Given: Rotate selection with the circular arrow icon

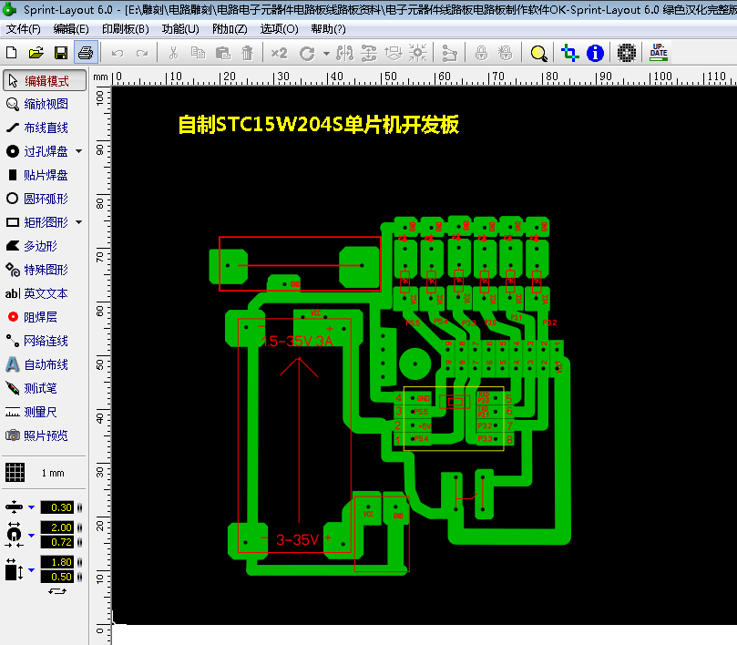Looking at the screenshot, I should coord(307,53).
